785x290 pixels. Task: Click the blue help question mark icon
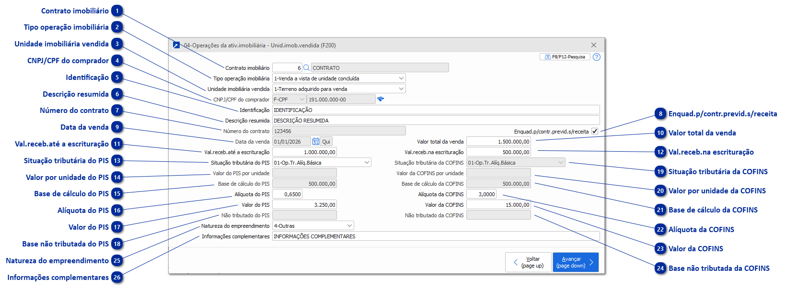click(596, 57)
